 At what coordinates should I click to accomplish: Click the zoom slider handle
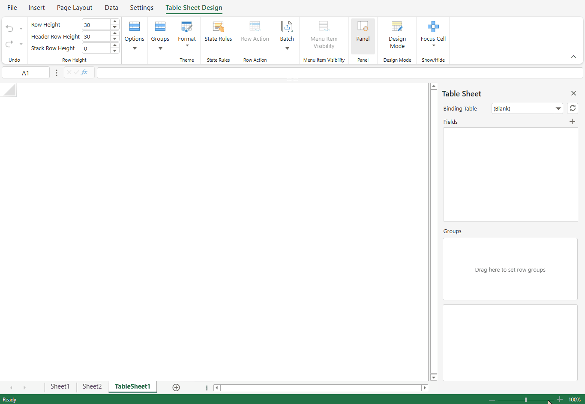(x=526, y=400)
